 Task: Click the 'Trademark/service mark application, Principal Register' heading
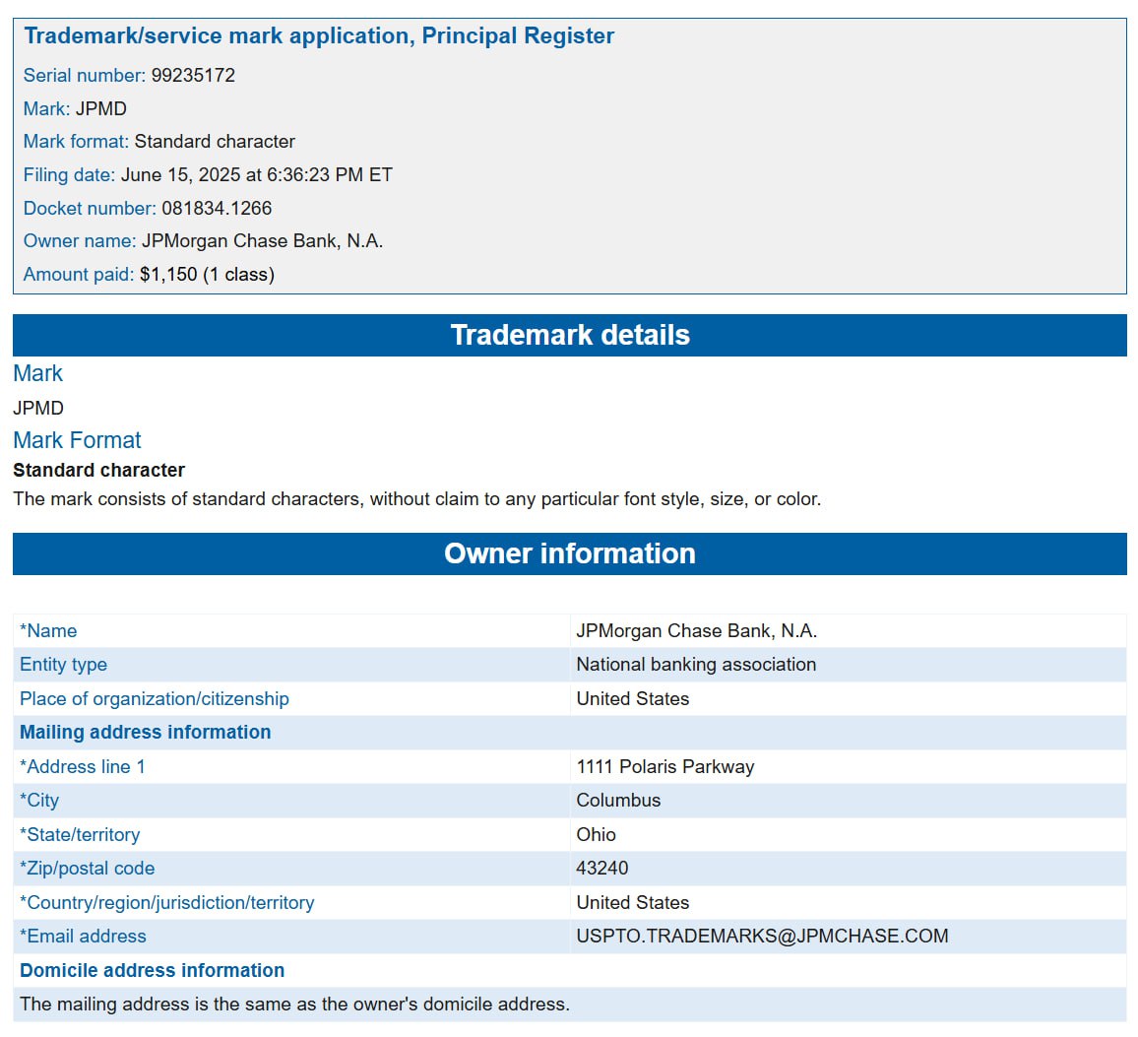319,35
